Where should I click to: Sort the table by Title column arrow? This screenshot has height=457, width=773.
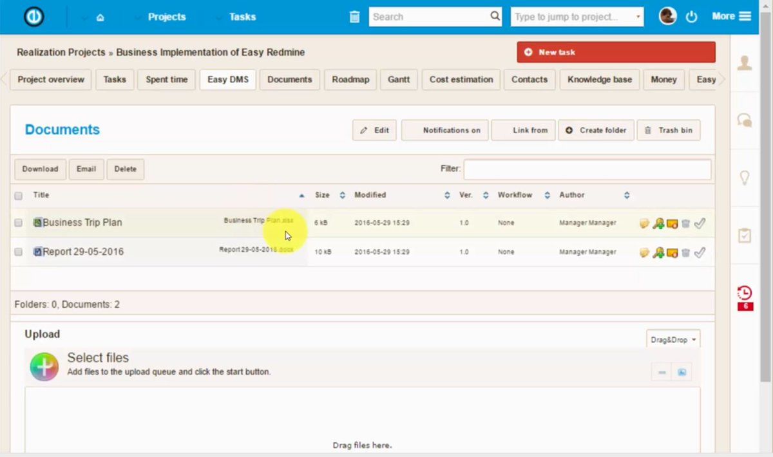(x=302, y=195)
